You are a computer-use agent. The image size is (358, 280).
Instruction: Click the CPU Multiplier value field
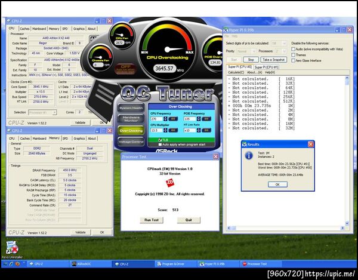tap(156, 130)
